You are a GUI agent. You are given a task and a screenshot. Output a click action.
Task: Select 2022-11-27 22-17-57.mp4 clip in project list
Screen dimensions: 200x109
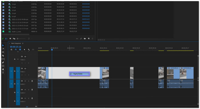click(20, 29)
